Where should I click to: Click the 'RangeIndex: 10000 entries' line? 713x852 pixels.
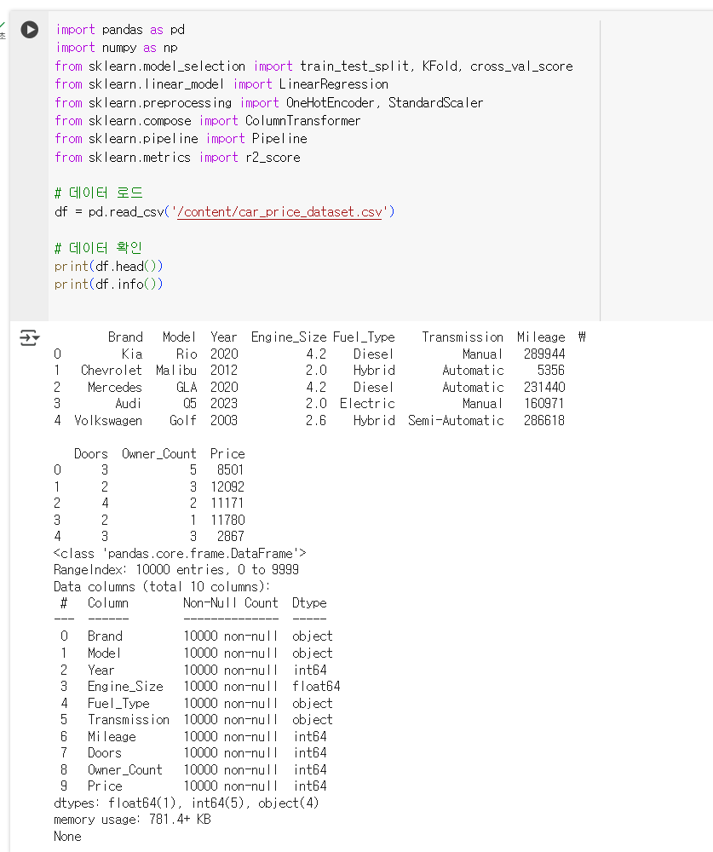[x=176, y=570]
